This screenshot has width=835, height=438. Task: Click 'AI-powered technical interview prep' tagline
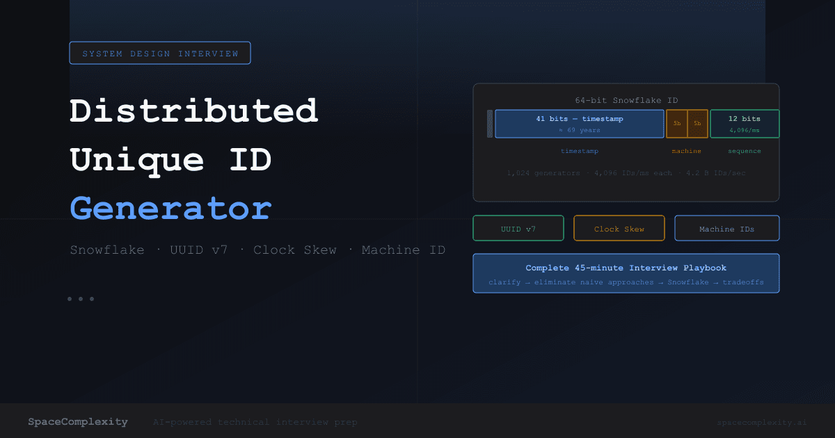[x=255, y=422]
